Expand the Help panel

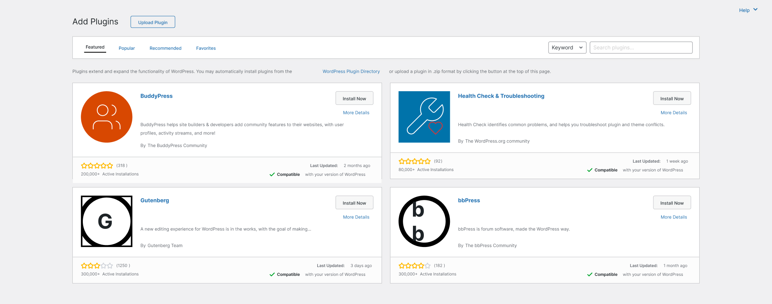[x=747, y=10]
